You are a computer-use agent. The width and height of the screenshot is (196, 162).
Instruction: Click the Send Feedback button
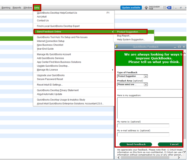tap(136, 144)
